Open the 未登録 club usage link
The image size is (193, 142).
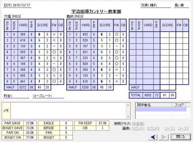138,124
